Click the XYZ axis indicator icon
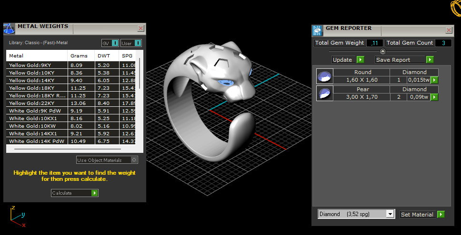Screen dimensions: 461x235 [x=18, y=216]
